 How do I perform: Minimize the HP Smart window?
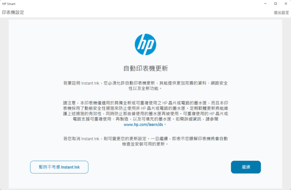[x=264, y=3]
